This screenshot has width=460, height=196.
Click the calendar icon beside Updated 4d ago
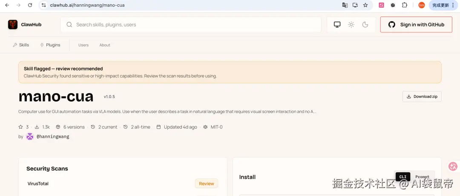(159, 127)
